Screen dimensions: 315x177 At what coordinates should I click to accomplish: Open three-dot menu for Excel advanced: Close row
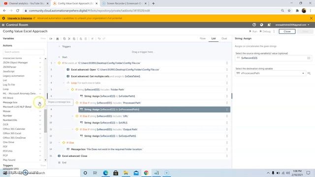click(227, 156)
